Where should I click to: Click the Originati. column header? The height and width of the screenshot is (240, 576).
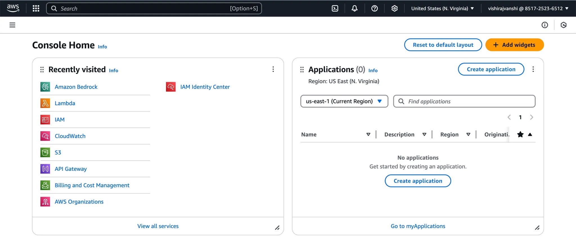coord(497,134)
